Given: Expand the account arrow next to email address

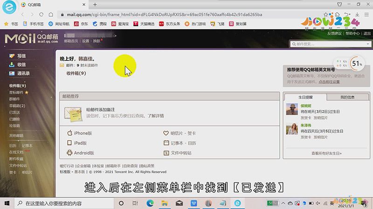Looking at the screenshot, I should 115,36.
